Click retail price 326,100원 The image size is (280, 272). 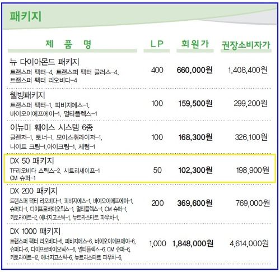pyautogui.click(x=251, y=137)
